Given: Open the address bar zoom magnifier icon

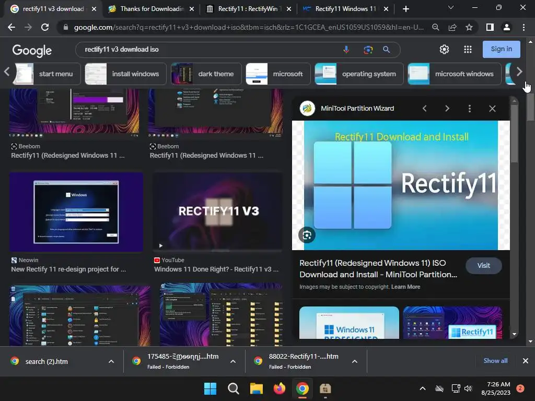Looking at the screenshot, I should click(436, 27).
